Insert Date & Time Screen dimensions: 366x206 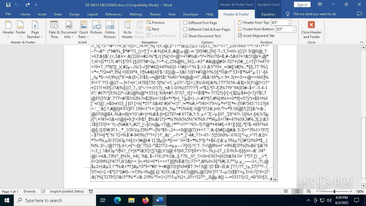tap(54, 29)
